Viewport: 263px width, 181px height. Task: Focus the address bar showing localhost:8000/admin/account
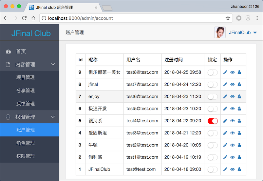click(x=136, y=18)
